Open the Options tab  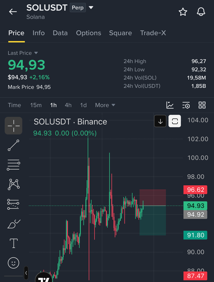click(x=88, y=33)
